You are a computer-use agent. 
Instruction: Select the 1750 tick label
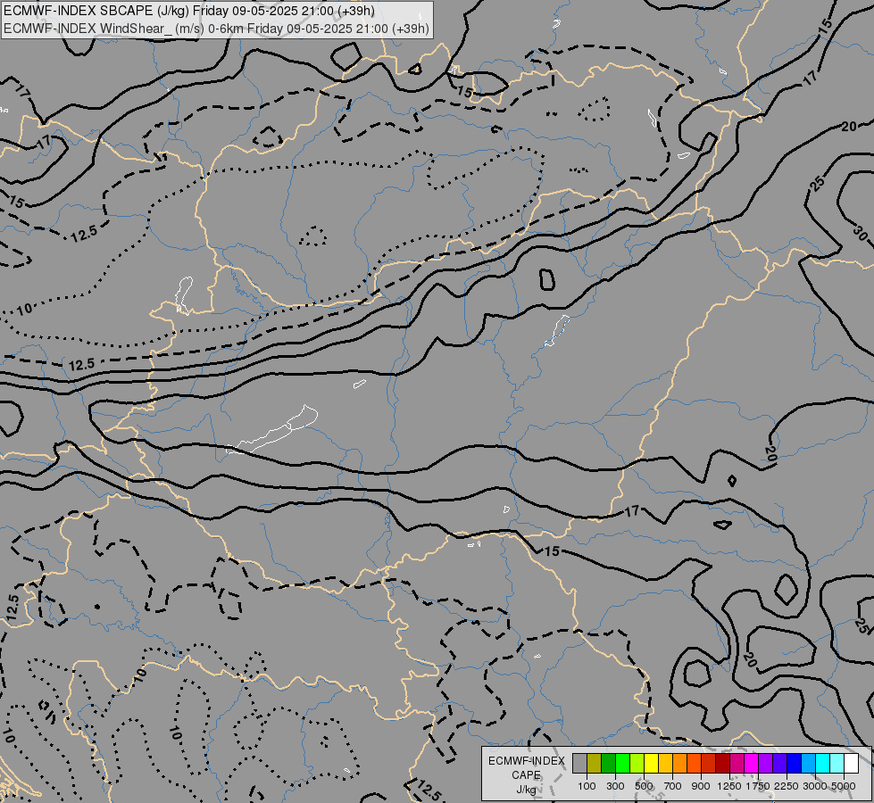pyautogui.click(x=758, y=786)
